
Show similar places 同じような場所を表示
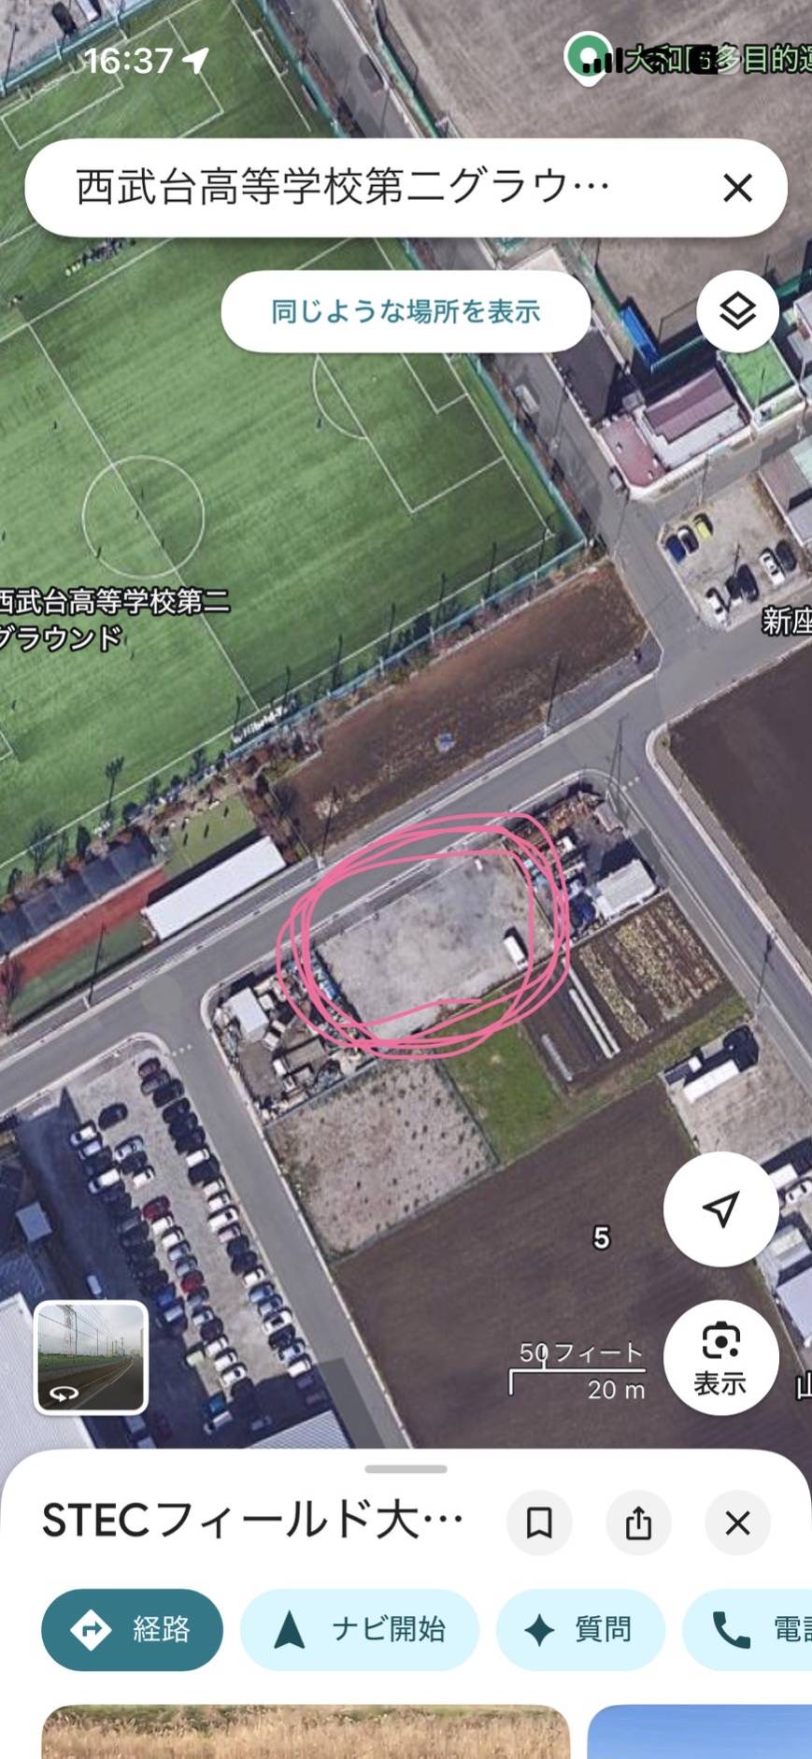click(406, 311)
